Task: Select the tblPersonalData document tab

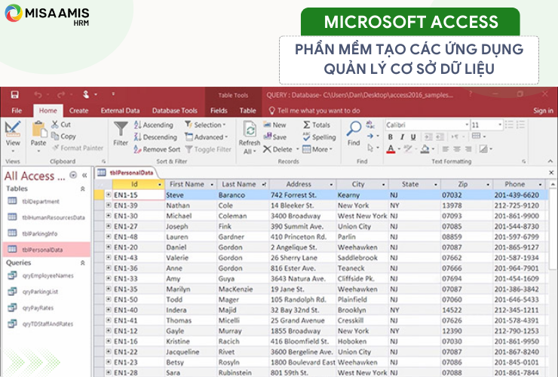Action: (126, 173)
